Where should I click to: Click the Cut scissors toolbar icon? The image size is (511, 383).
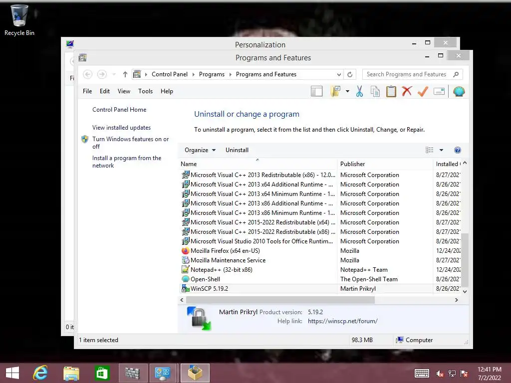point(359,92)
